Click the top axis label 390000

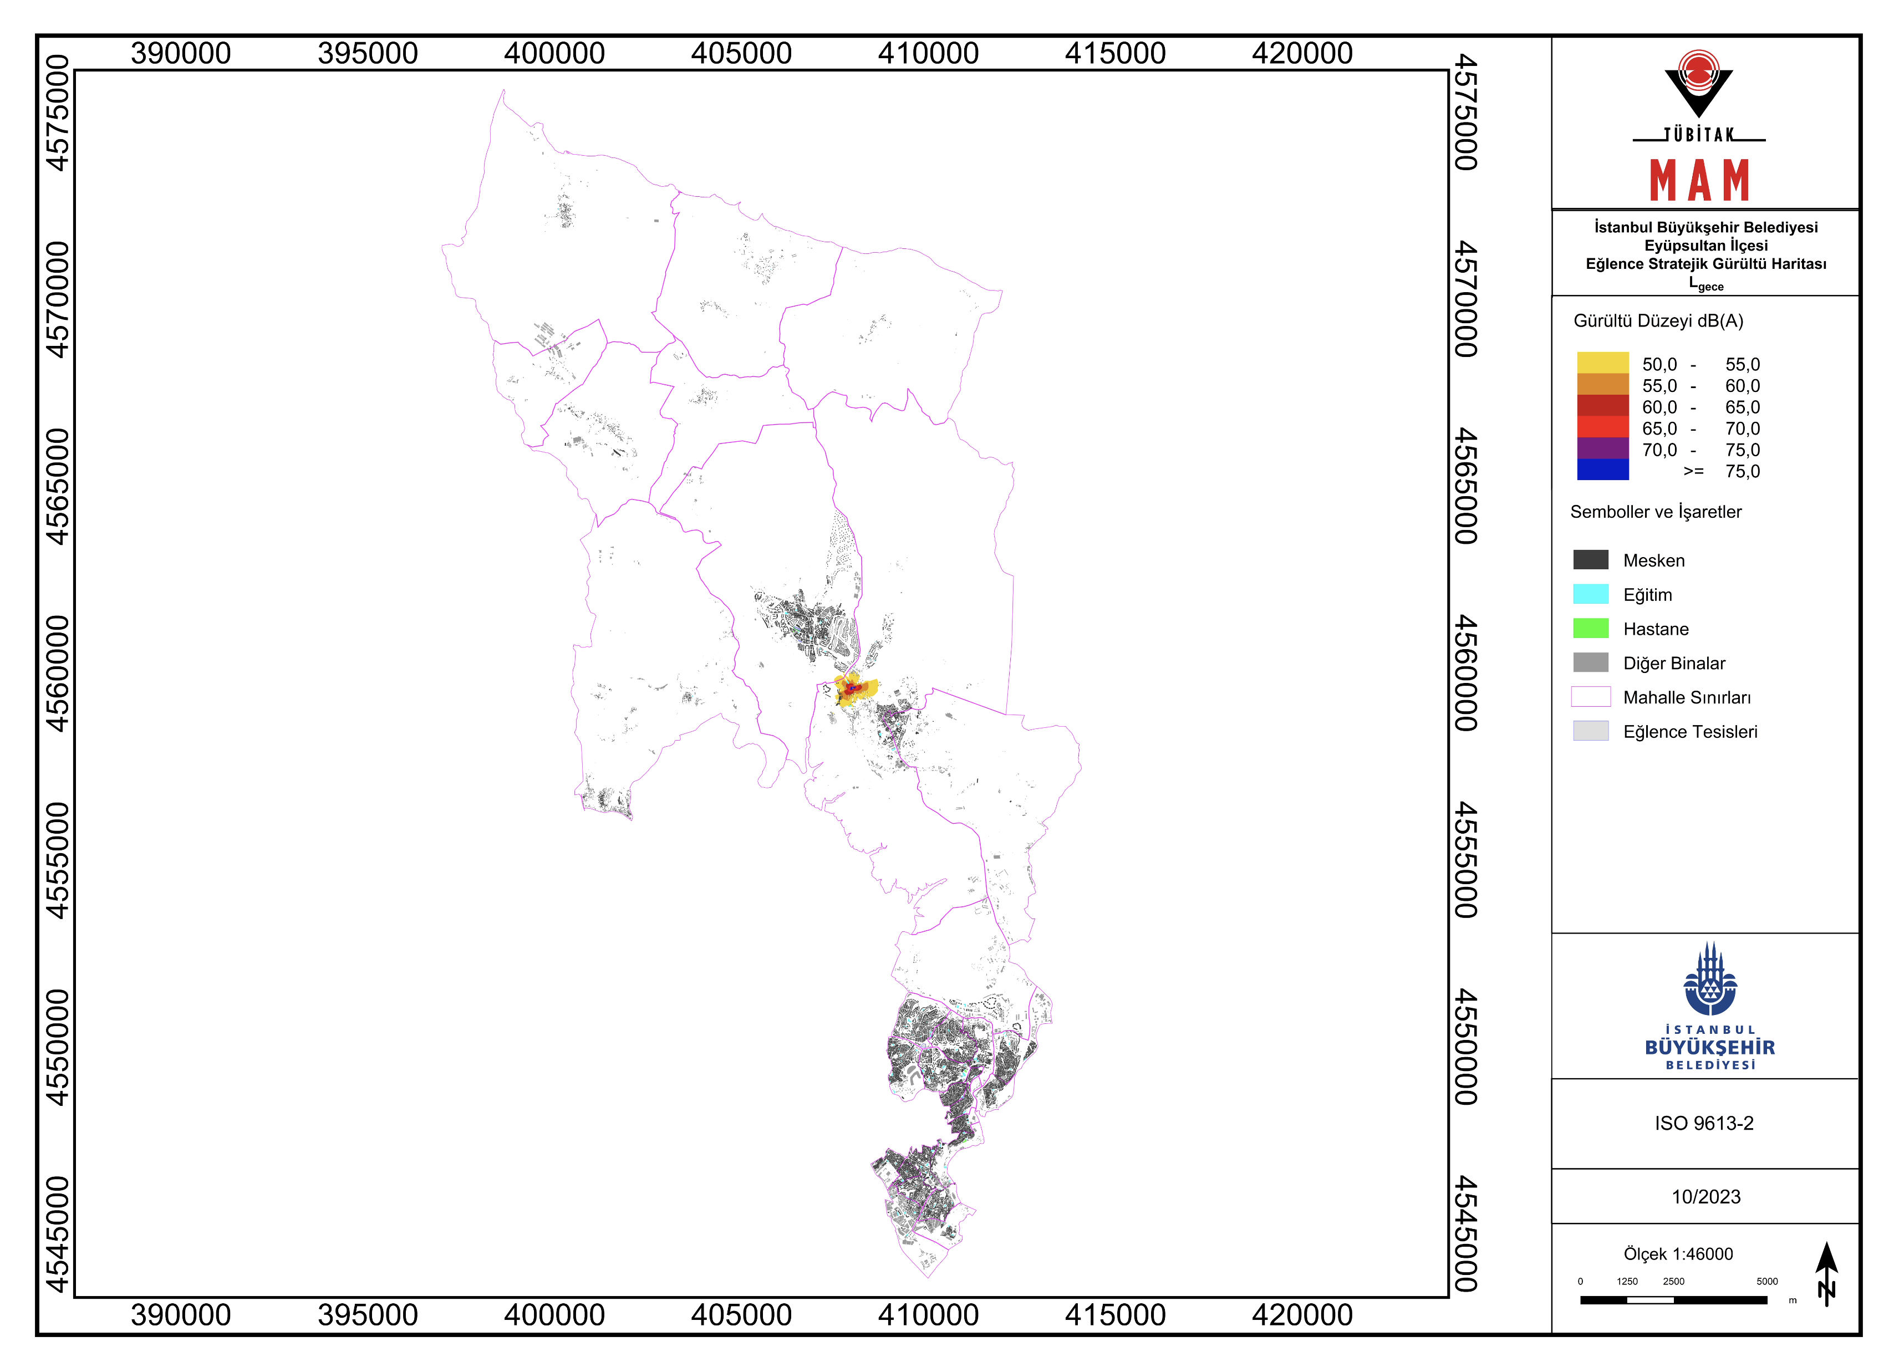click(180, 53)
